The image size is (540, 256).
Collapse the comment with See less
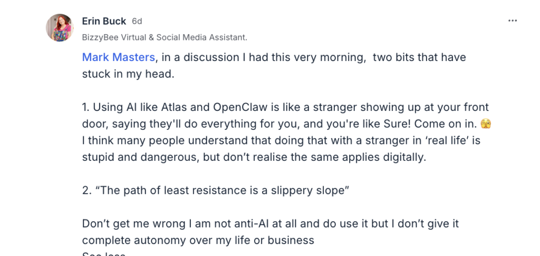point(103,254)
